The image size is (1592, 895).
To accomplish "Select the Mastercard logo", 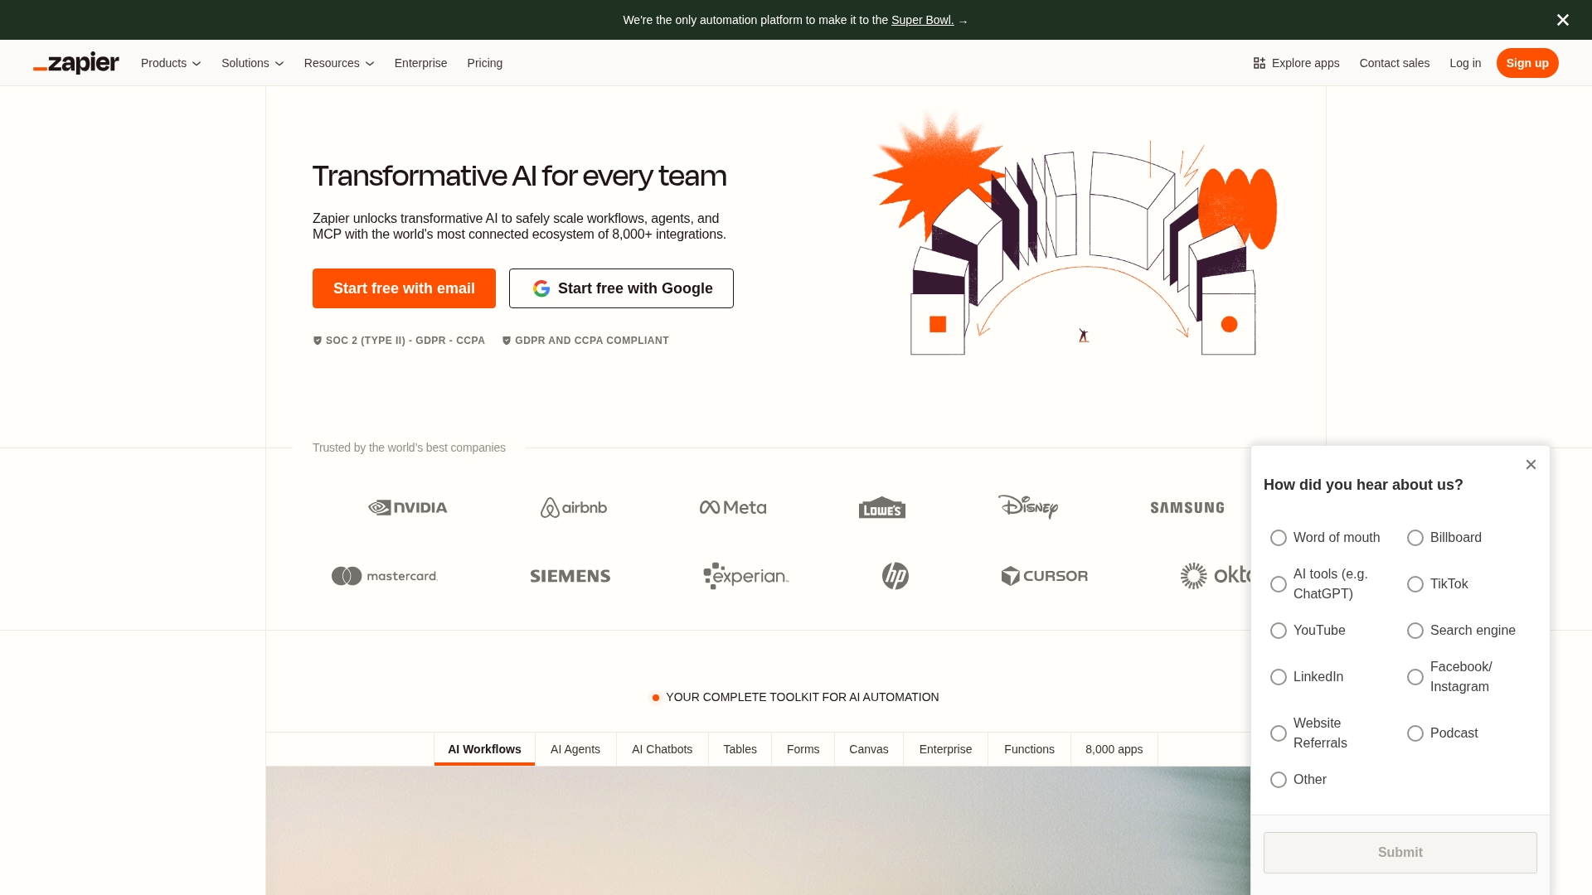I will 384,575.
